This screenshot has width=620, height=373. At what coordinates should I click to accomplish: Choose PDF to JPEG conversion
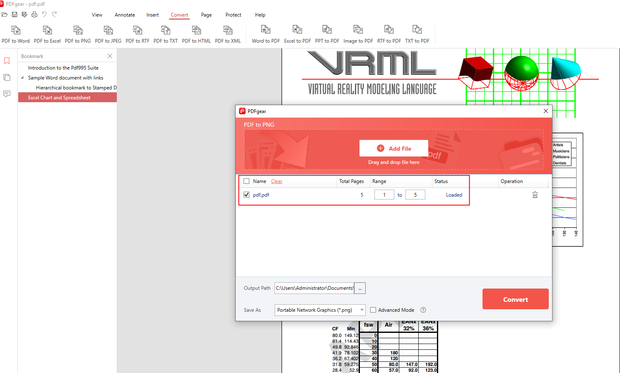(108, 34)
